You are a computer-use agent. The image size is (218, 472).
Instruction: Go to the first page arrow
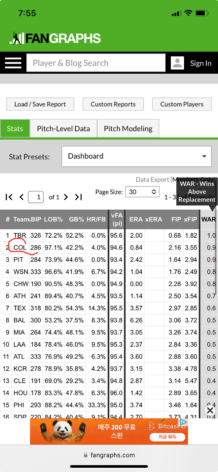9,197
